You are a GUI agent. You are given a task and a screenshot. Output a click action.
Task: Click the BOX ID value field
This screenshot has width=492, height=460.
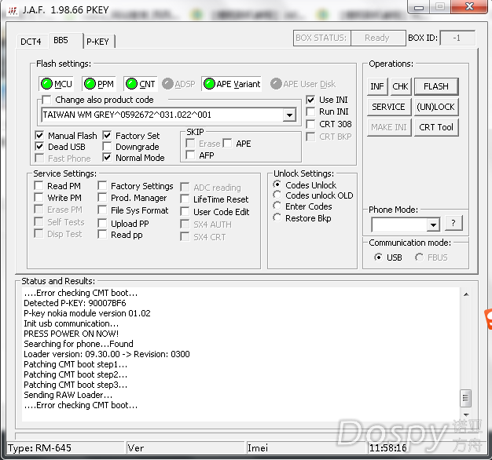point(457,38)
